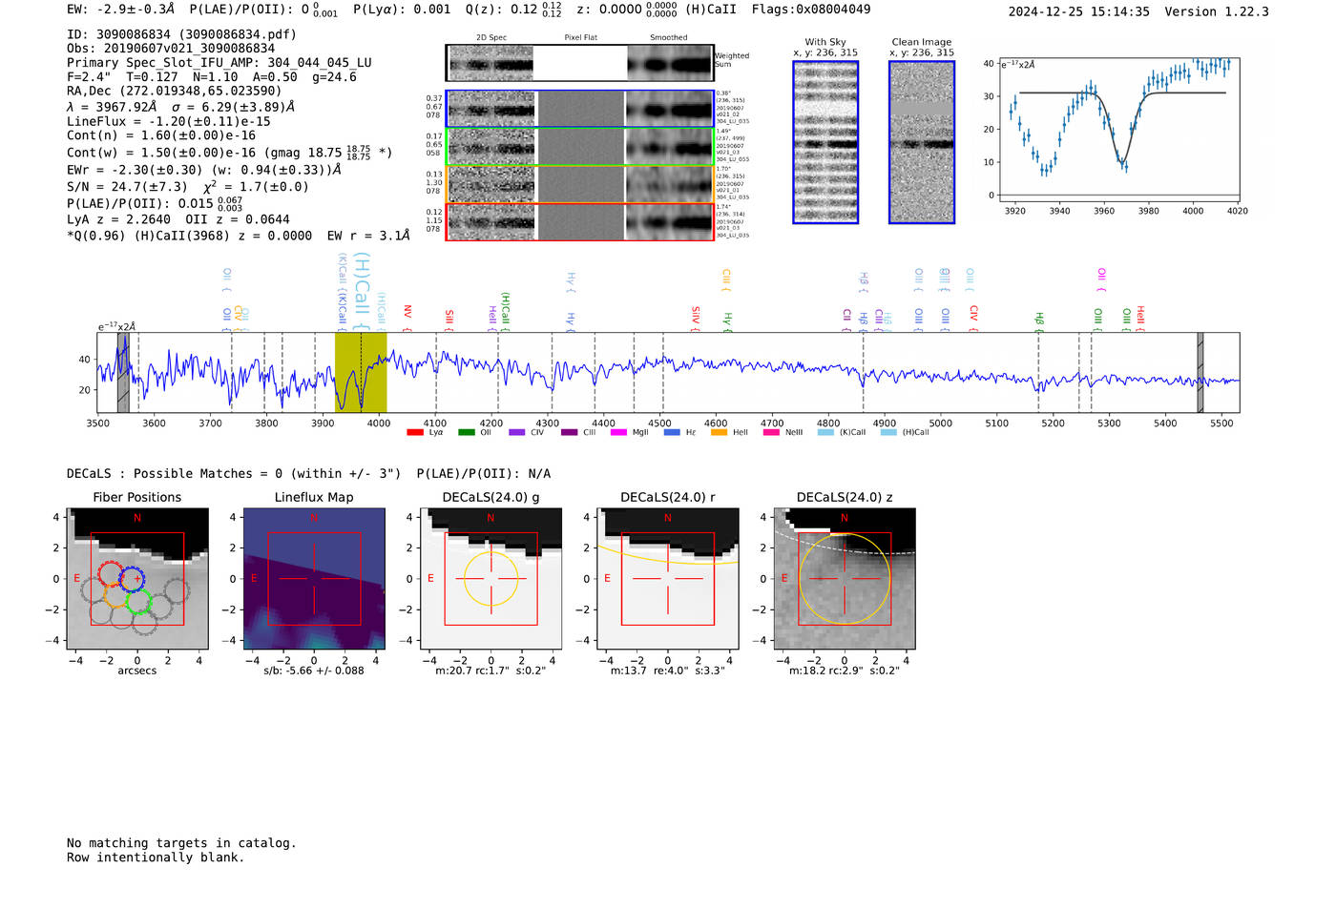Screen dimensions: 1336x909
Task: Click the dark purple CIII legend swatch
Action: point(569,432)
